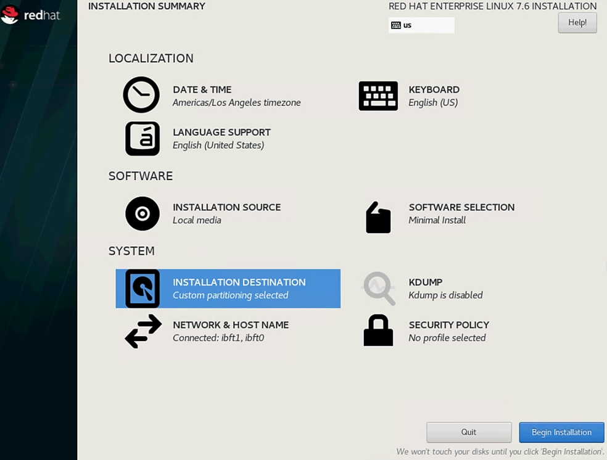This screenshot has width=607, height=460.
Task: Open Date & Time clock icon
Action: (141, 95)
